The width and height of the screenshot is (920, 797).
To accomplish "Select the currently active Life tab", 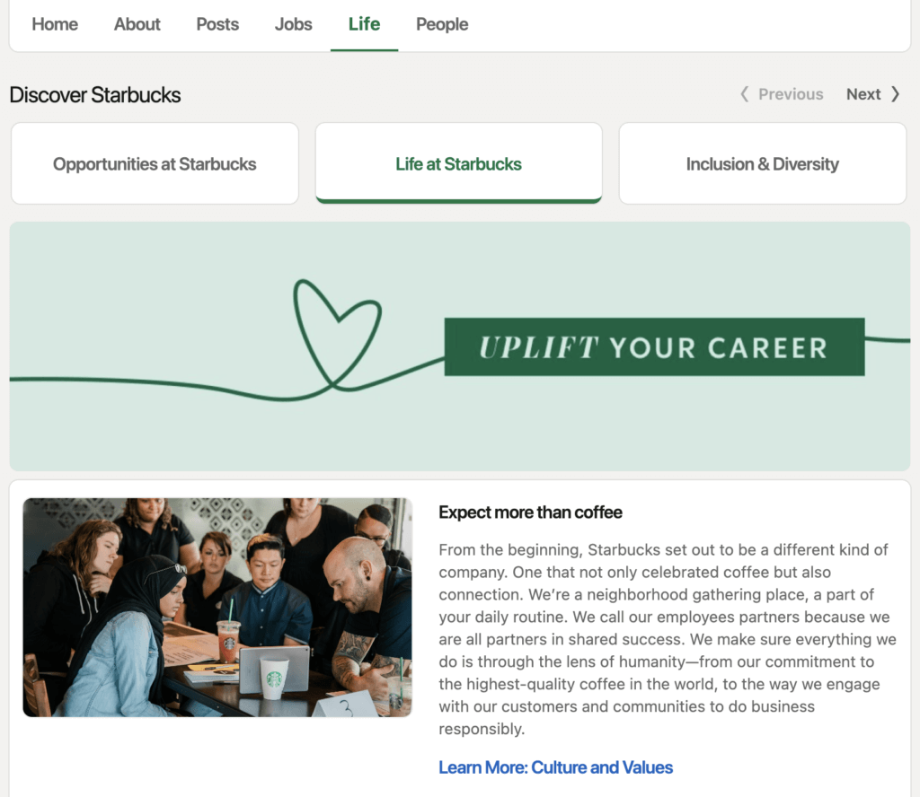I will point(364,24).
